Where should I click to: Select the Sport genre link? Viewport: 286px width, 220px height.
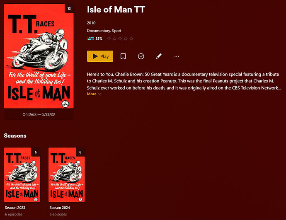click(x=116, y=31)
